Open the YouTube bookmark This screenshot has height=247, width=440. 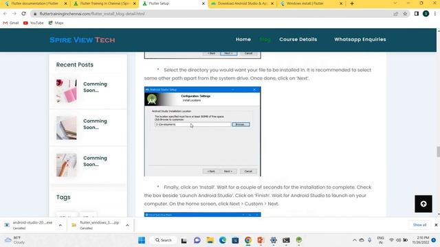[x=34, y=23]
